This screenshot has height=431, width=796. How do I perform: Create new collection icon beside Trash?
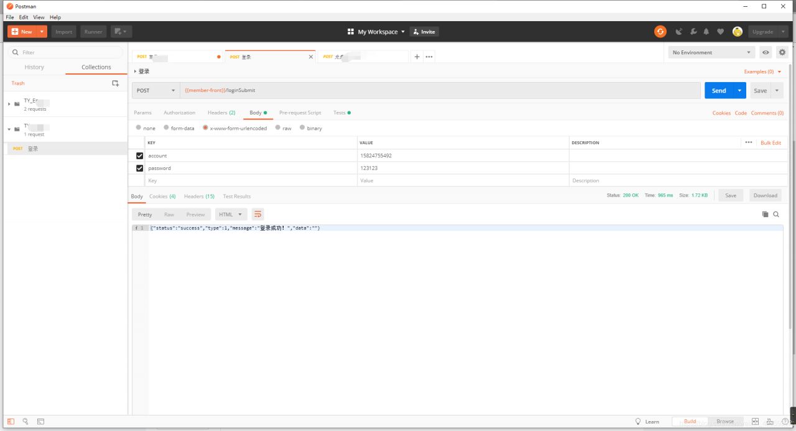pyautogui.click(x=115, y=83)
